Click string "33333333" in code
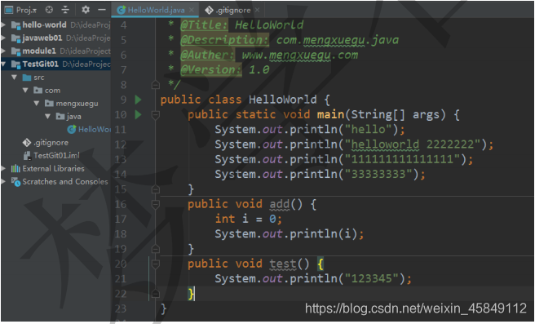535x324 pixels. (382, 174)
